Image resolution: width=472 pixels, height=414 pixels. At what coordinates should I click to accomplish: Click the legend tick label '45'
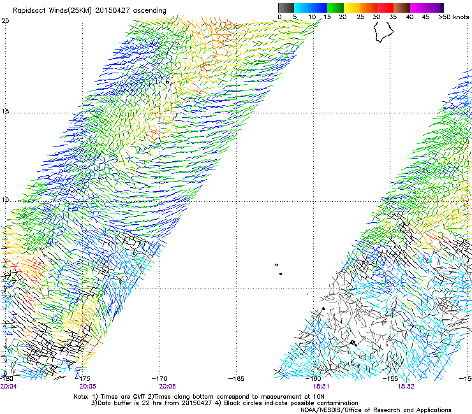(425, 17)
